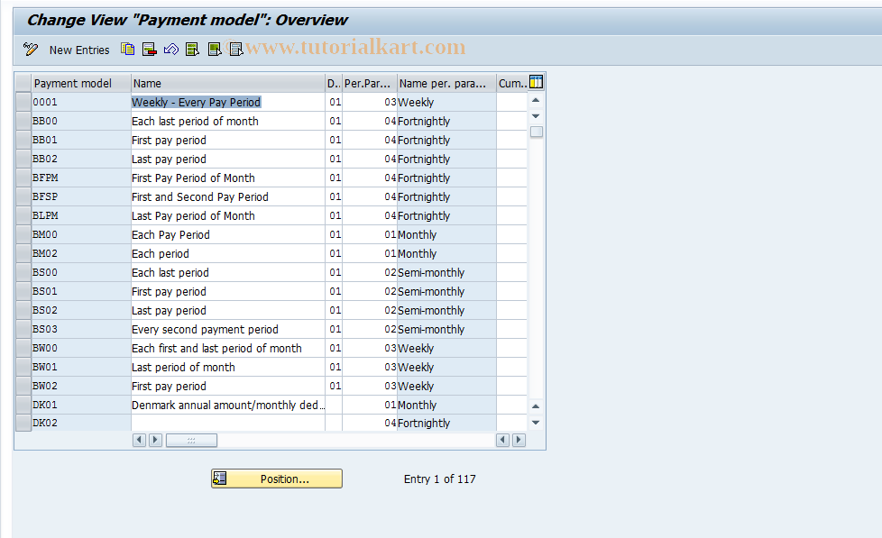The width and height of the screenshot is (882, 538).
Task: Click left arrow of right horizontal scrollbar
Action: pyautogui.click(x=503, y=440)
